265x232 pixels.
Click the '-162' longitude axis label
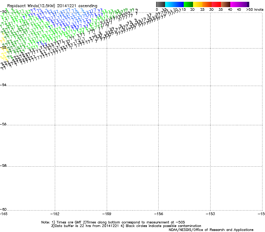(55, 214)
